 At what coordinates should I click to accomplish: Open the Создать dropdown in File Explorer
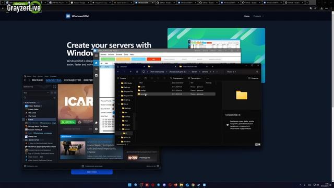122,78
